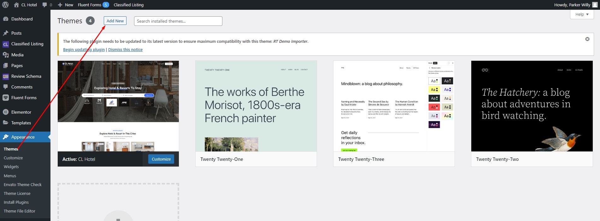Screen dimensions: 600x221
Task: Select the Themes submenu item
Action: pos(11,149)
